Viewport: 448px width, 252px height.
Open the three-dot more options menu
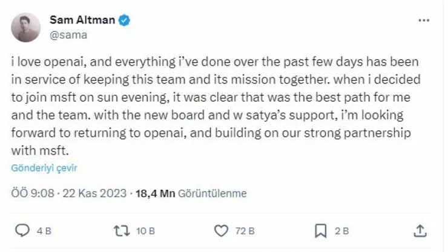[424, 21]
